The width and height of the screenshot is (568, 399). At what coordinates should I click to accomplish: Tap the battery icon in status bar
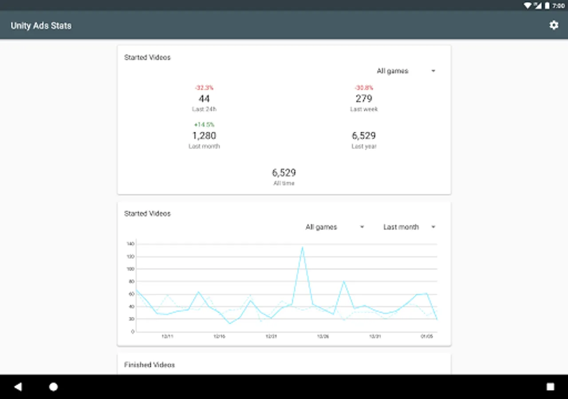click(547, 5)
